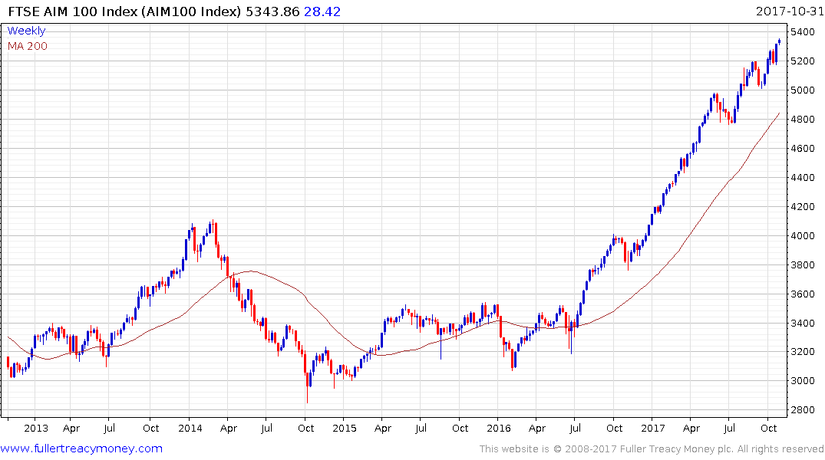The height and width of the screenshot is (460, 825).
Task: Click the 5000 price axis label
Action: (803, 90)
